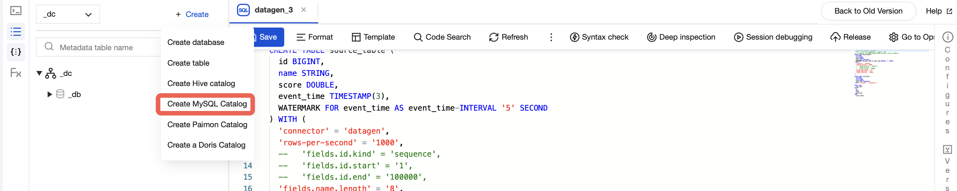Click the name STRING code line

click(x=306, y=73)
